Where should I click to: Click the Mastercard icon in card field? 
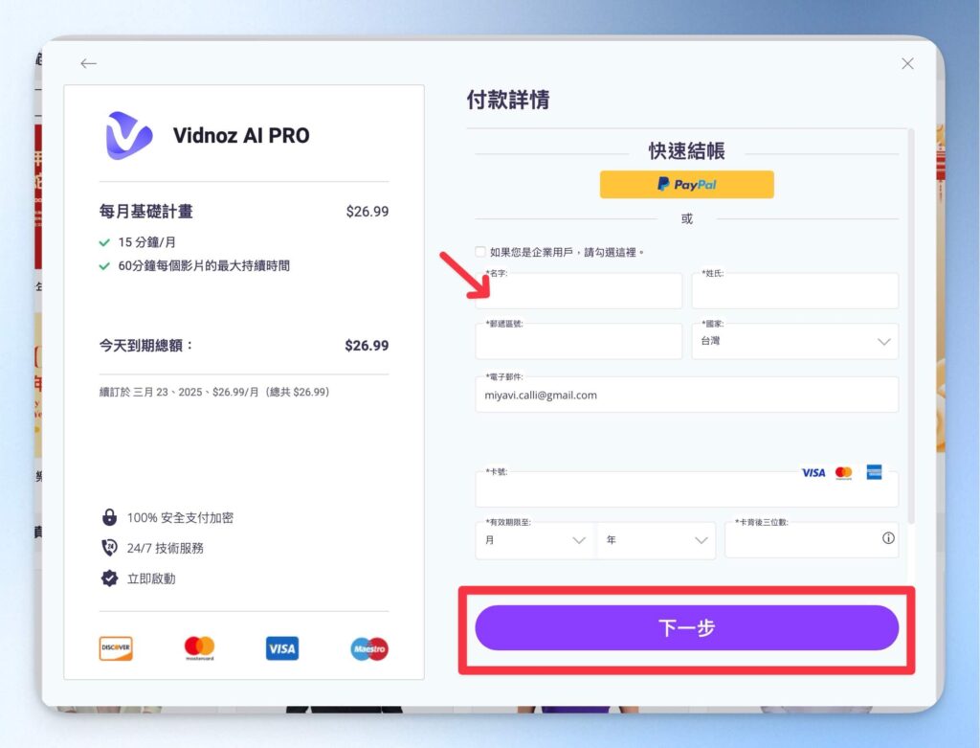point(844,473)
